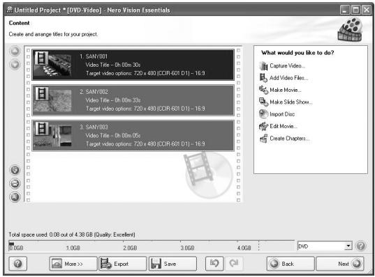Move title down with round down-arrow button
375x277 pixels.
pos(15,64)
